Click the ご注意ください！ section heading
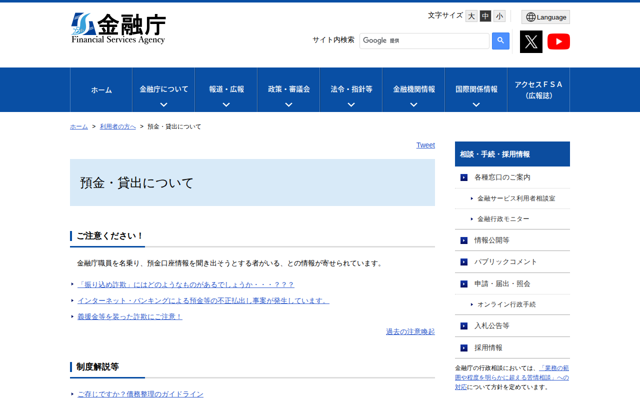Viewport: 640px width, 400px height. click(110, 236)
